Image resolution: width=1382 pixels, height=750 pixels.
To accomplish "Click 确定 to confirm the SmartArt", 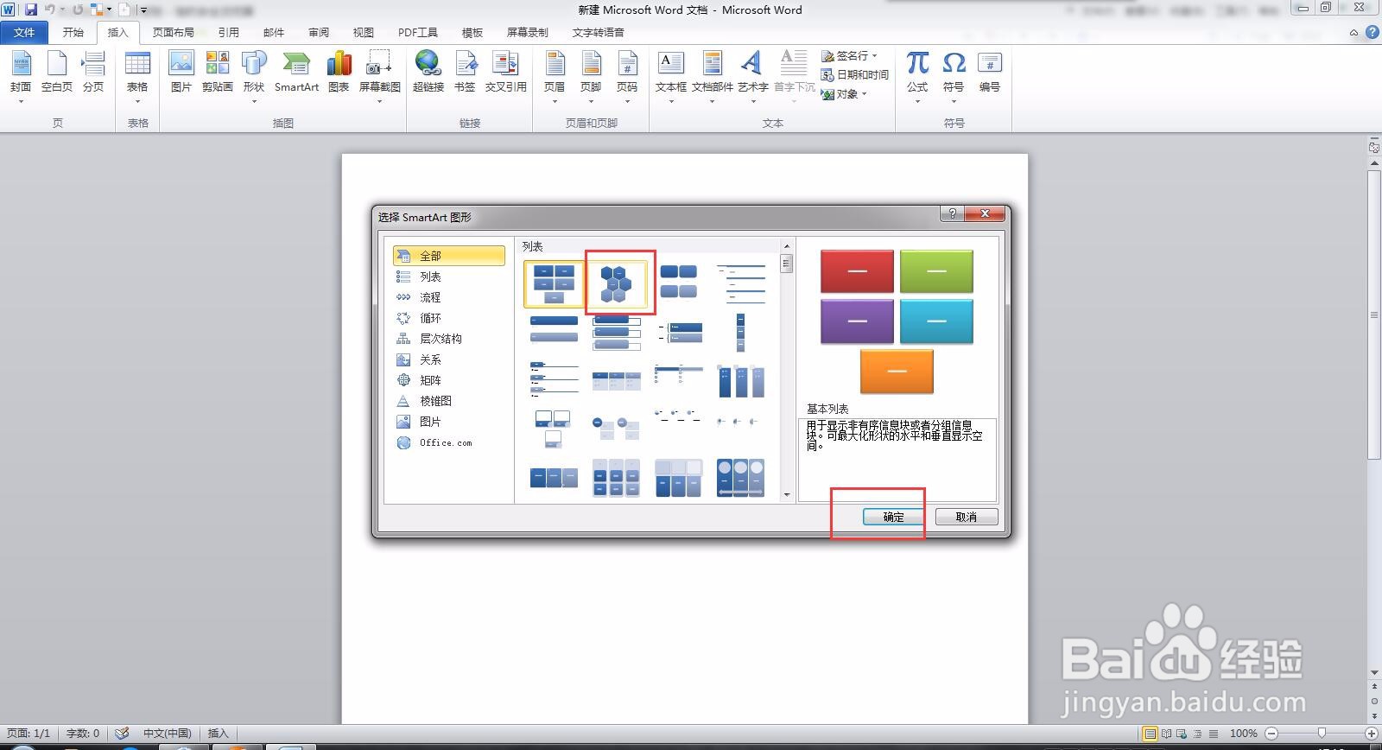I will coord(893,517).
